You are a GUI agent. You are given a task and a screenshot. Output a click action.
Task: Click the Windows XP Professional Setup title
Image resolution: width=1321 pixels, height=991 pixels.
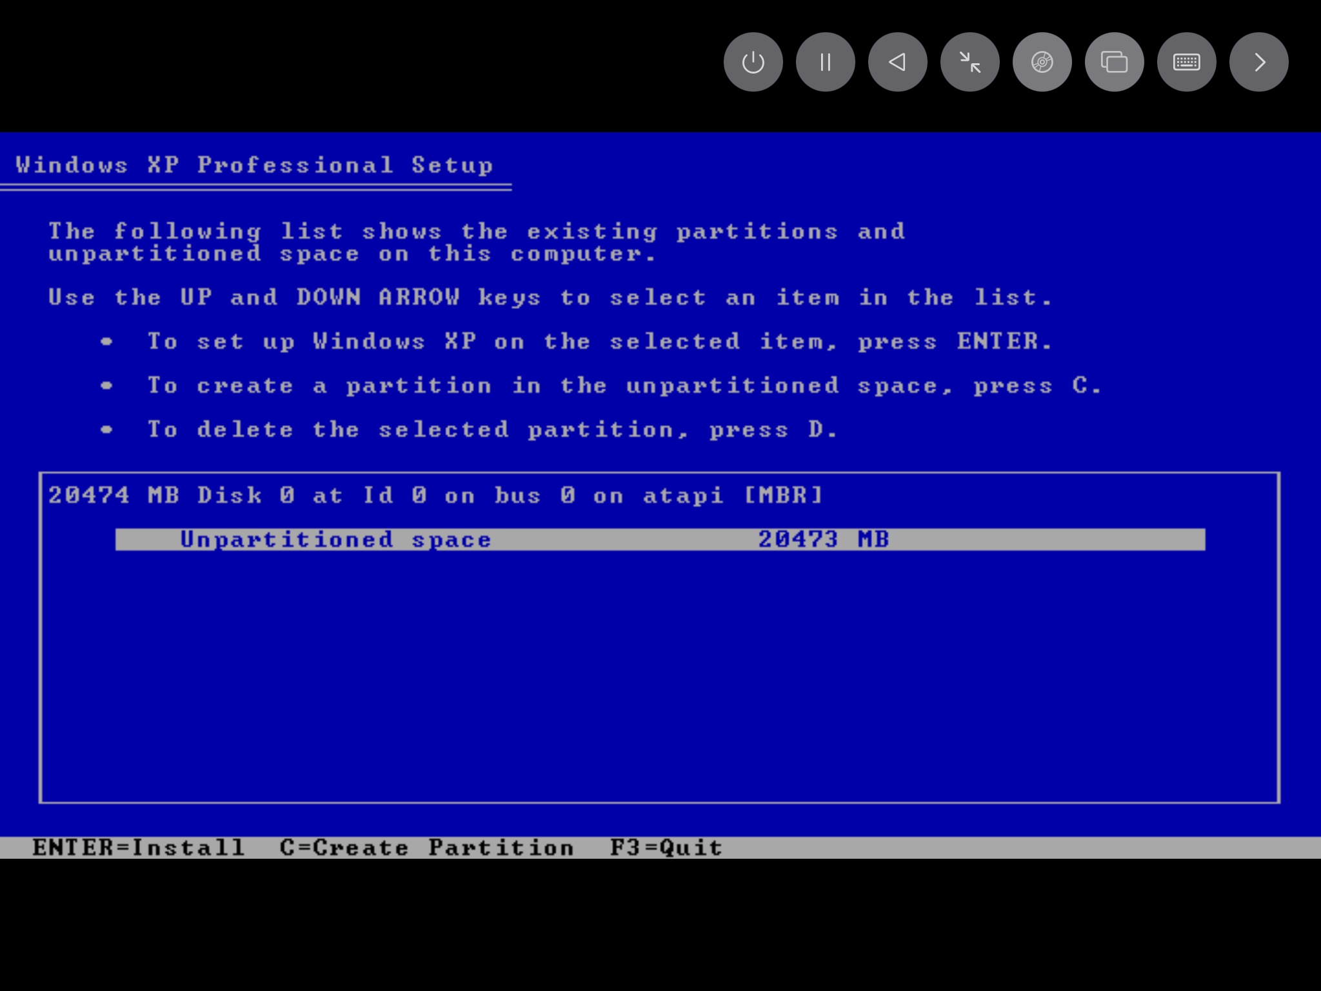(255, 165)
